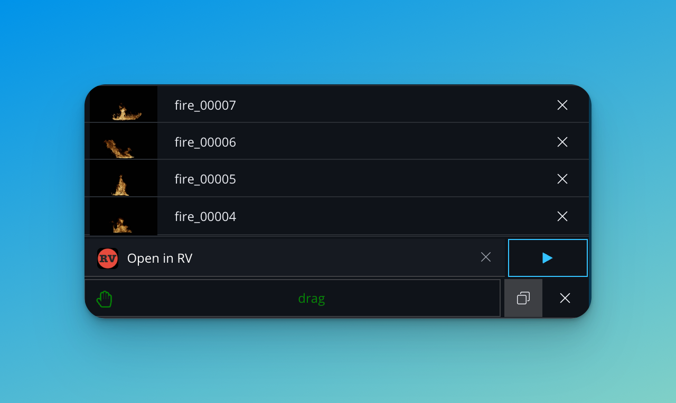Dismiss the Open in RV action with its X
Image resolution: width=676 pixels, height=403 pixels.
[x=485, y=257]
